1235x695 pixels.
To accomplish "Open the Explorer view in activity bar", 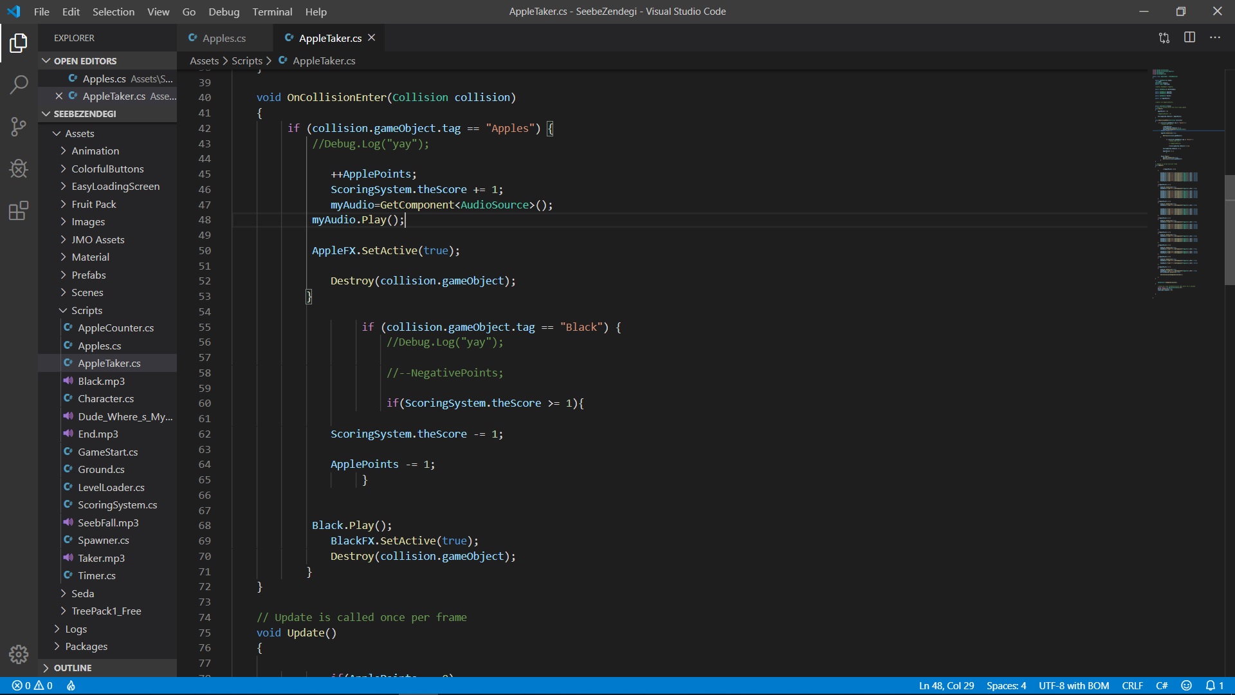I will 19,43.
